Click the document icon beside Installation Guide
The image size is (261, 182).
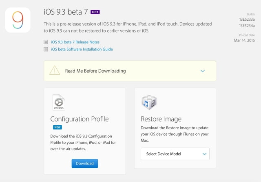[46, 49]
